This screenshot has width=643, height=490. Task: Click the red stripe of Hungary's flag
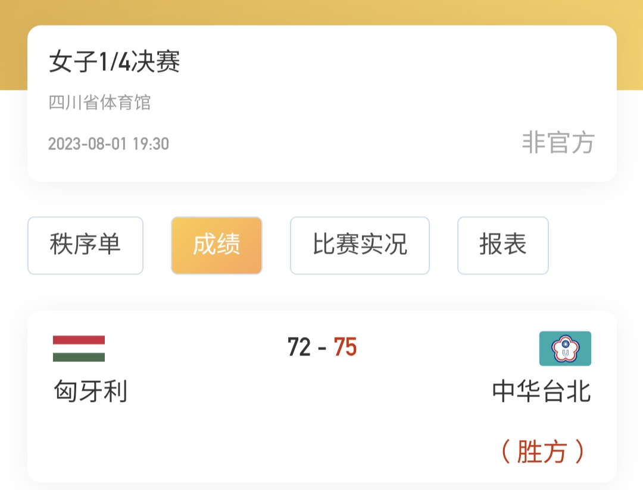[79, 340]
